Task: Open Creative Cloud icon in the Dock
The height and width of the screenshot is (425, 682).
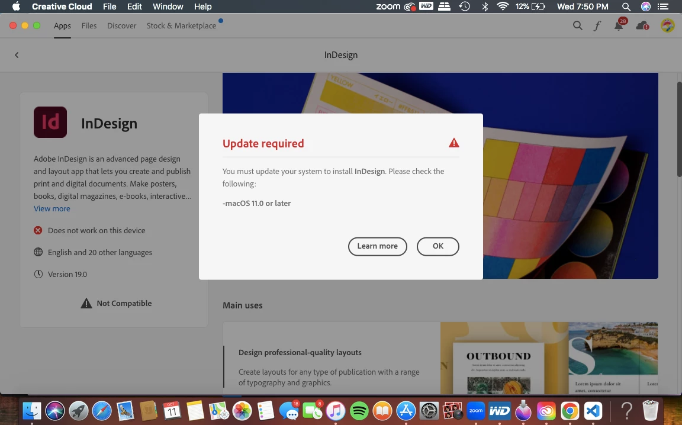Action: 546,411
